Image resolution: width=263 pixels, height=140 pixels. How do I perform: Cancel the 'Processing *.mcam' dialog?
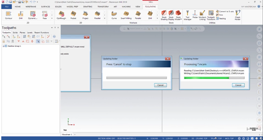tap(238, 85)
